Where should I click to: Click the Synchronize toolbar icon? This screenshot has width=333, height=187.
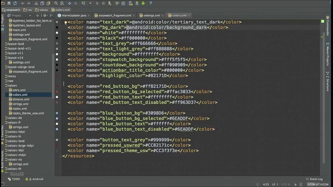click(x=15, y=3)
